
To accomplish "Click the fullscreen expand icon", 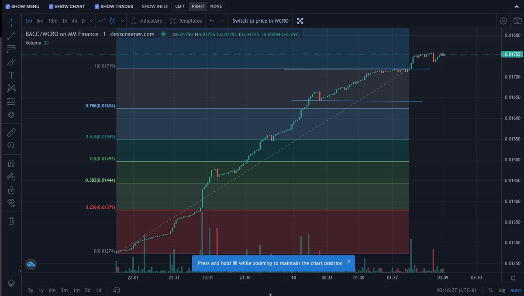I will coord(300,20).
